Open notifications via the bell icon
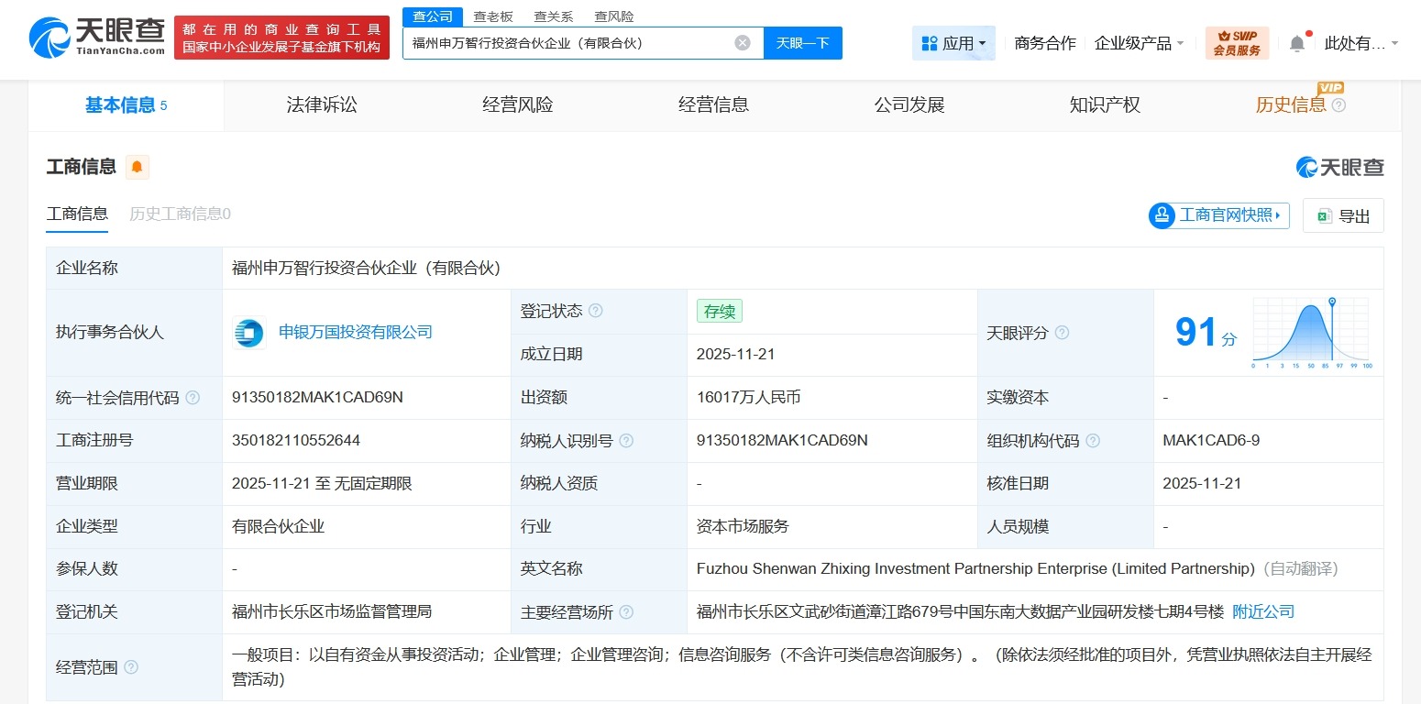 click(x=1296, y=42)
